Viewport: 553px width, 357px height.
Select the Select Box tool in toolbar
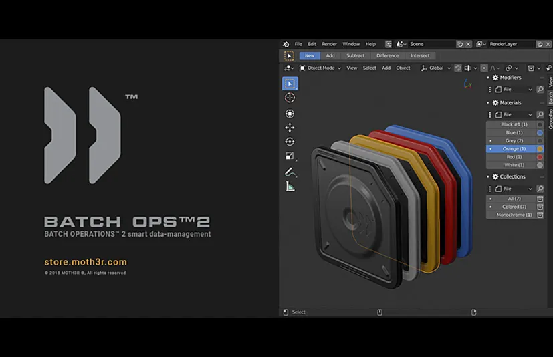point(290,84)
